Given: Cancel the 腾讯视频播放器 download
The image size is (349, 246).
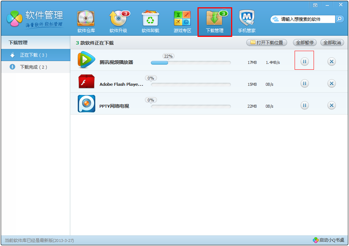Looking at the screenshot, I should pyautogui.click(x=331, y=62).
